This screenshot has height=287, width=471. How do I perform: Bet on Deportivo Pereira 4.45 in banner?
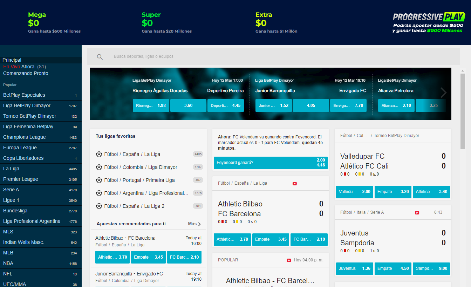click(226, 105)
